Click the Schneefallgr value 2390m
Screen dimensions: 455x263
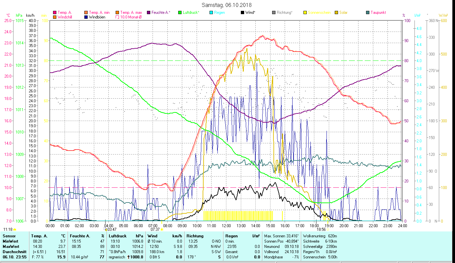click(332, 246)
